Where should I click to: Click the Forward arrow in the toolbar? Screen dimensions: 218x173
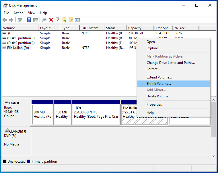coord(11,20)
